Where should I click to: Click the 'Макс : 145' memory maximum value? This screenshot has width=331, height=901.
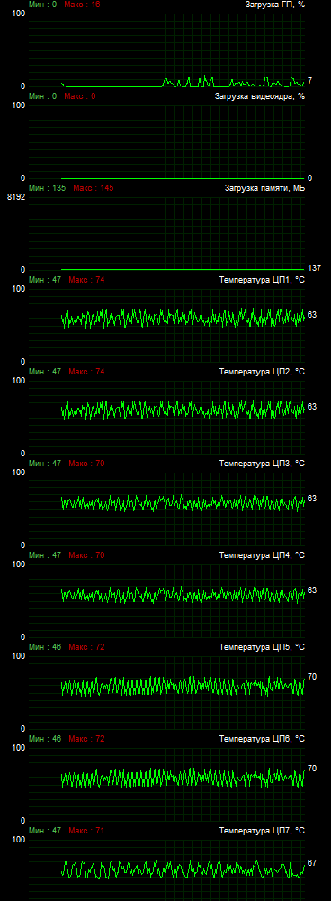94,188
